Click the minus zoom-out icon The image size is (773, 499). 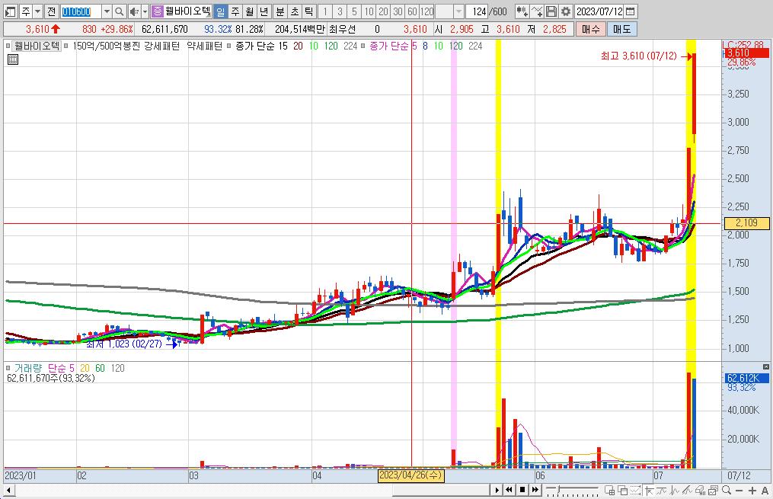coord(739,490)
